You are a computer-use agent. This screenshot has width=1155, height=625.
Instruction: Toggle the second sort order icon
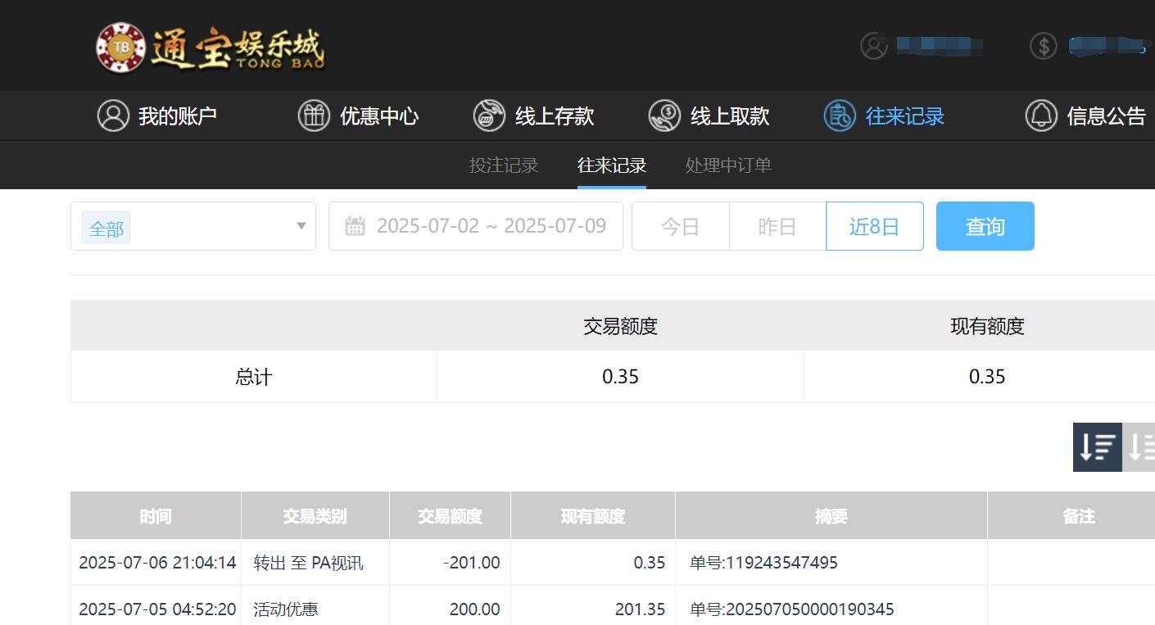point(1141,447)
